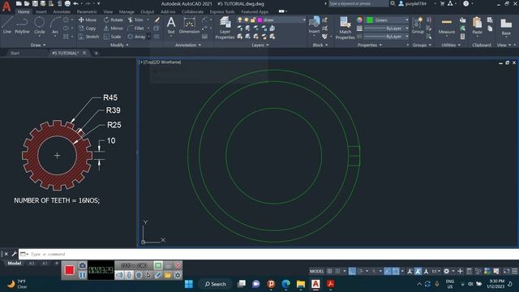Toggle polar tracking in status bar
This screenshot has width=519, height=292.
click(x=360, y=271)
